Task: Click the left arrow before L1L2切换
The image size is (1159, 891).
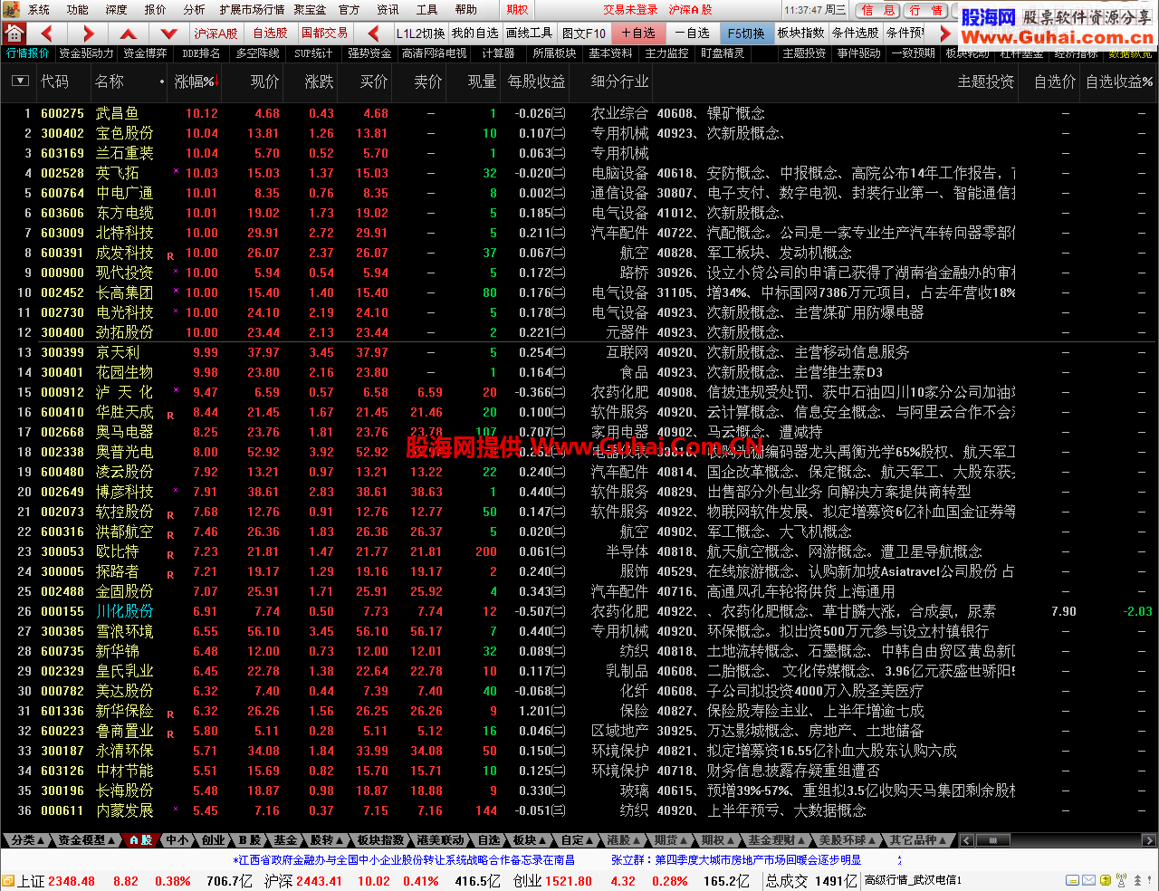Action: point(373,34)
